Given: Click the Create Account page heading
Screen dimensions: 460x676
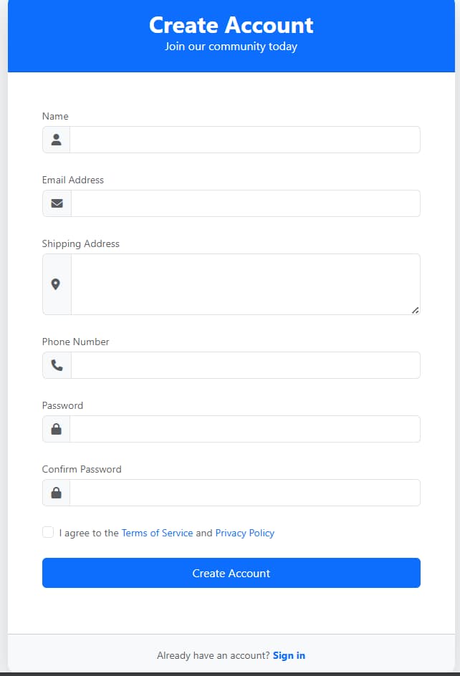Looking at the screenshot, I should click(230, 25).
